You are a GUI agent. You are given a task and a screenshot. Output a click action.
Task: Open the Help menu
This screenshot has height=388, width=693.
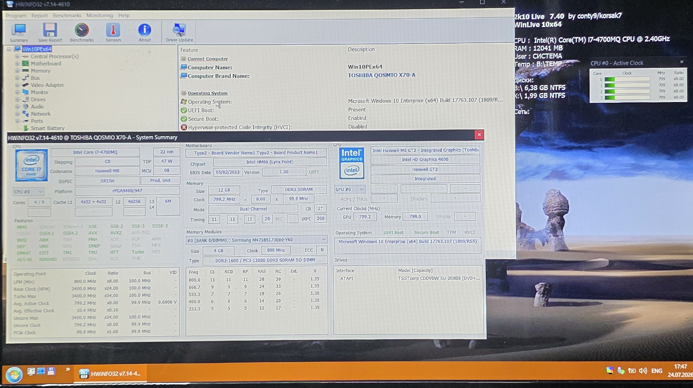[124, 15]
